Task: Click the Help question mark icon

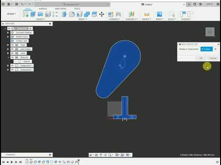Action: pos(218,4)
